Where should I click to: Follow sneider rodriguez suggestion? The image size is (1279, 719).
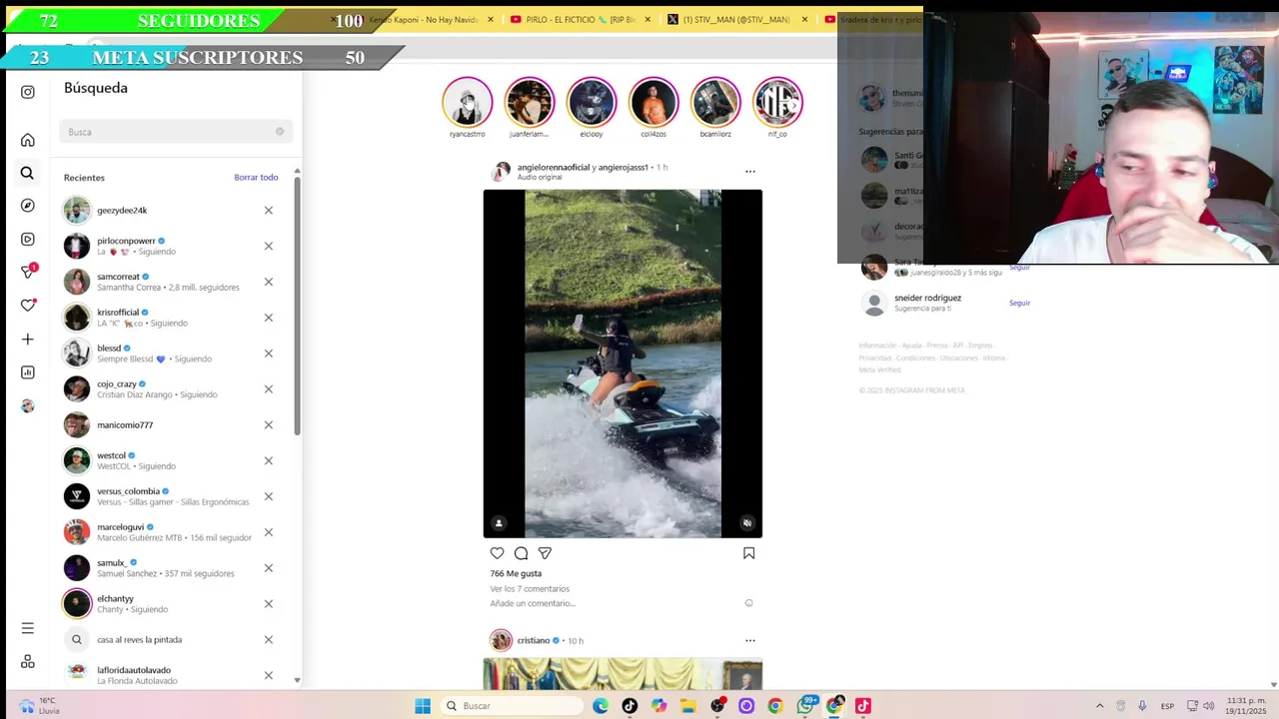(1019, 303)
